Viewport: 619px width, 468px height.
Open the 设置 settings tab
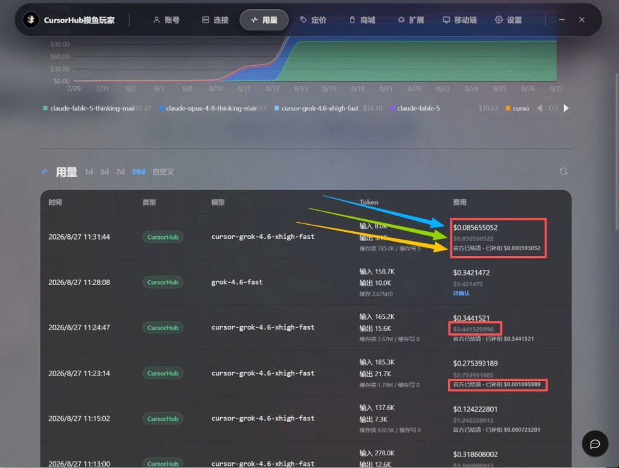(x=508, y=20)
